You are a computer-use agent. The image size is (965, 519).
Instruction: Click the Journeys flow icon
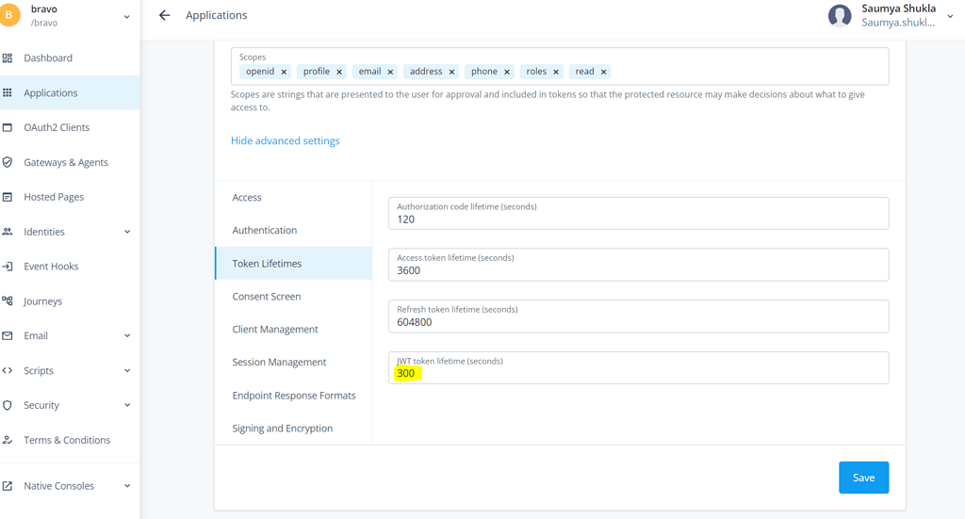pyautogui.click(x=8, y=301)
